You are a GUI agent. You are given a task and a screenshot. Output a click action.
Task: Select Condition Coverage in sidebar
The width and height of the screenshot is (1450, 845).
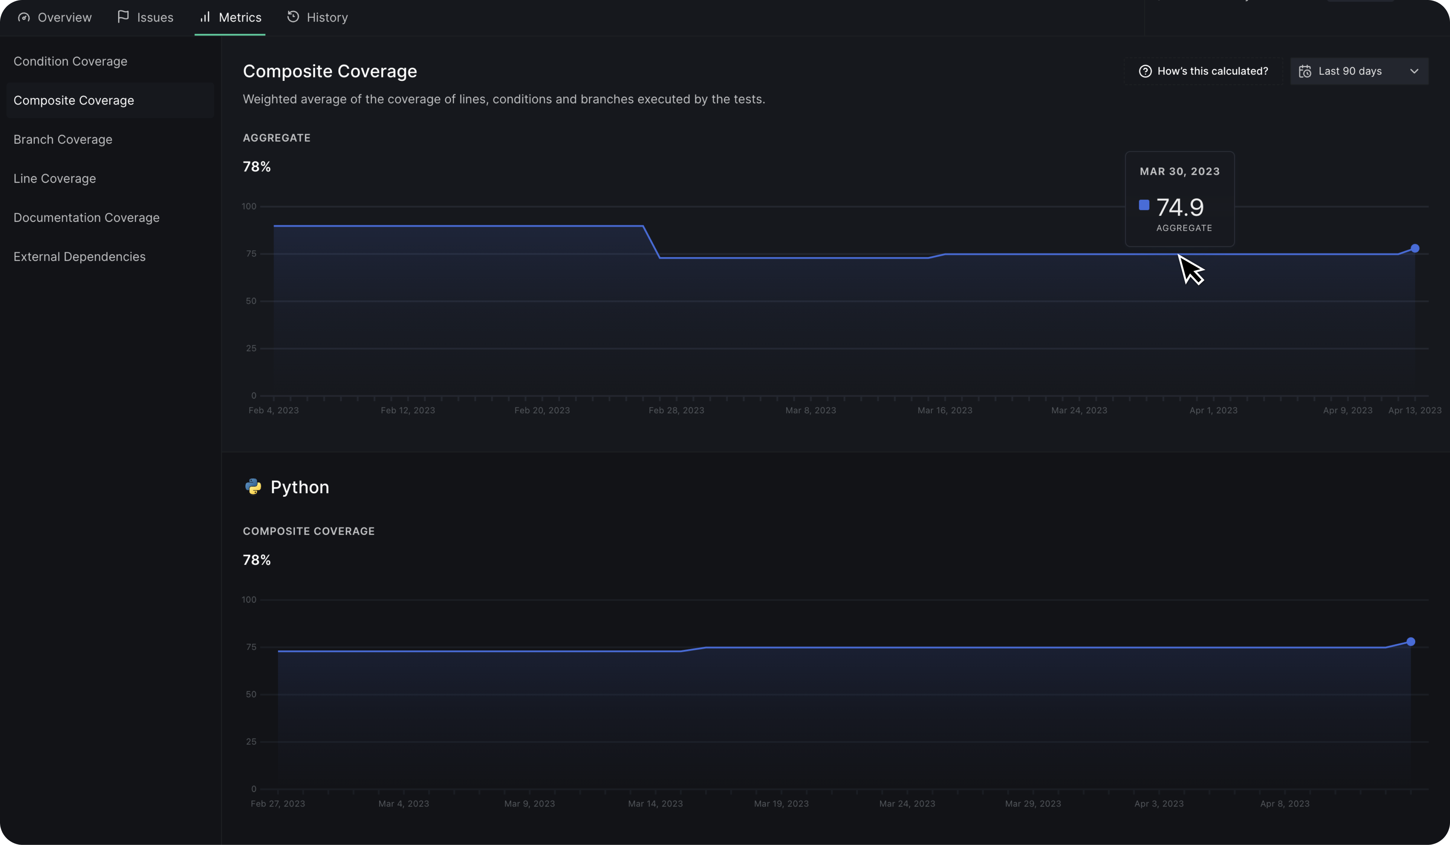(70, 61)
